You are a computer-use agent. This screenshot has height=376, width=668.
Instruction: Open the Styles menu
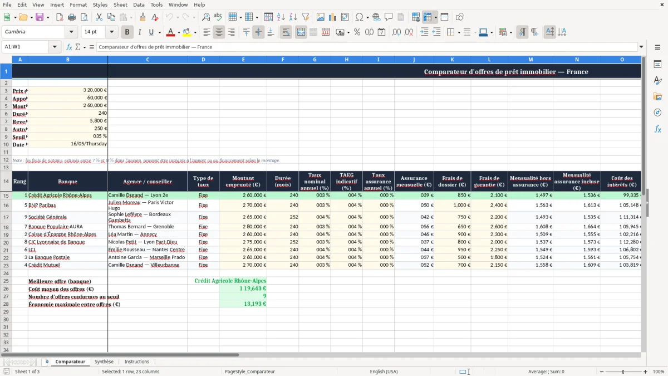(x=100, y=4)
